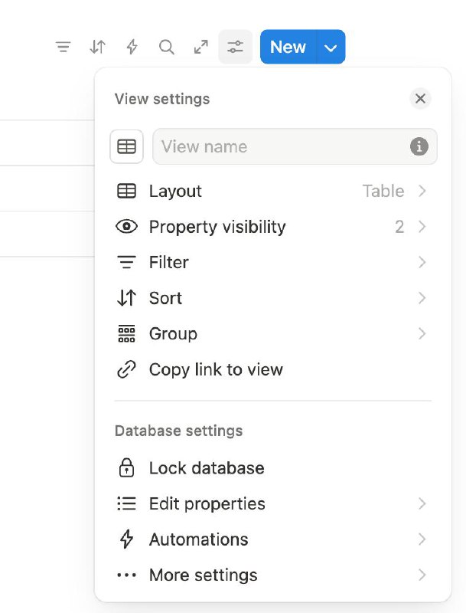The width and height of the screenshot is (466, 613).
Task: Click the info icon in View name
Action: click(419, 146)
